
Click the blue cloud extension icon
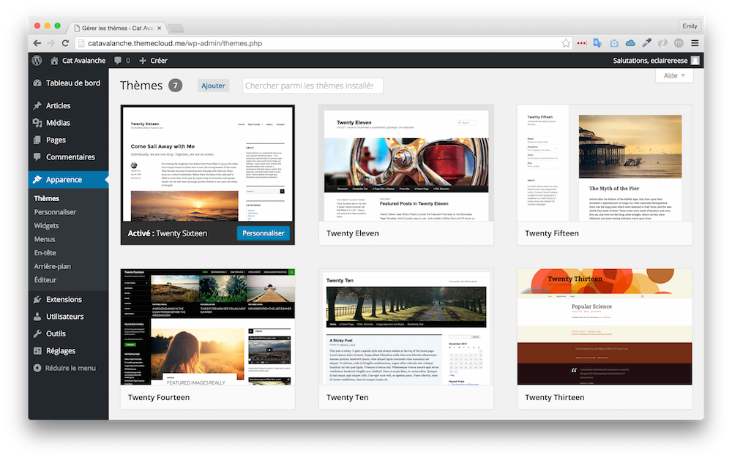coord(630,43)
